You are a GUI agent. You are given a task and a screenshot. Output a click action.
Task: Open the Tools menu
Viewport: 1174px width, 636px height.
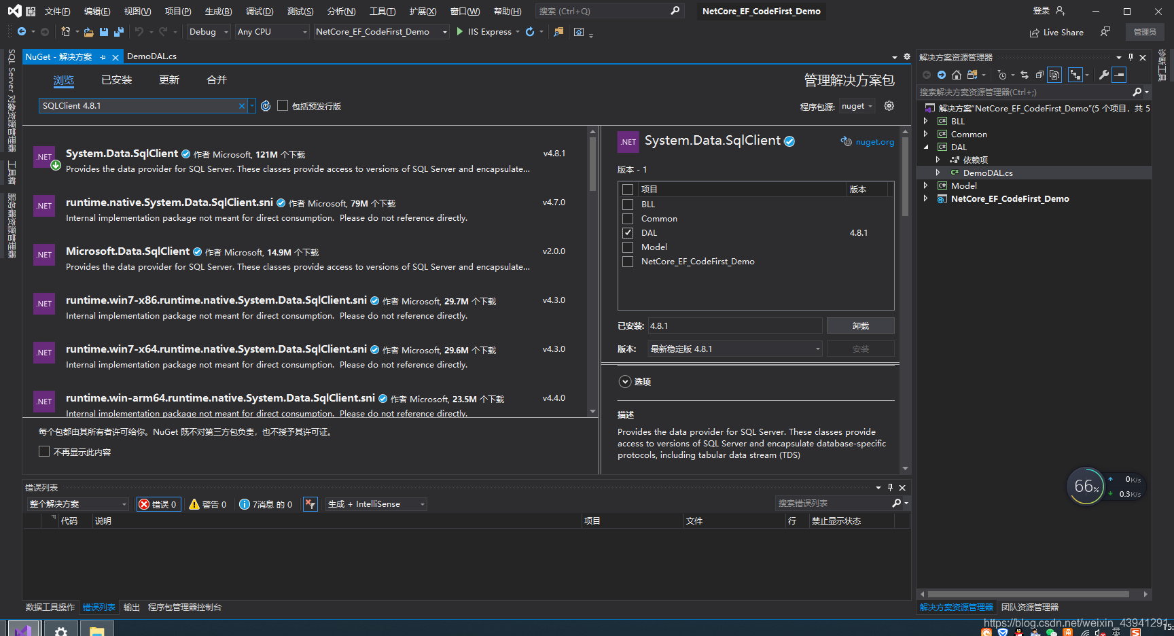(383, 12)
